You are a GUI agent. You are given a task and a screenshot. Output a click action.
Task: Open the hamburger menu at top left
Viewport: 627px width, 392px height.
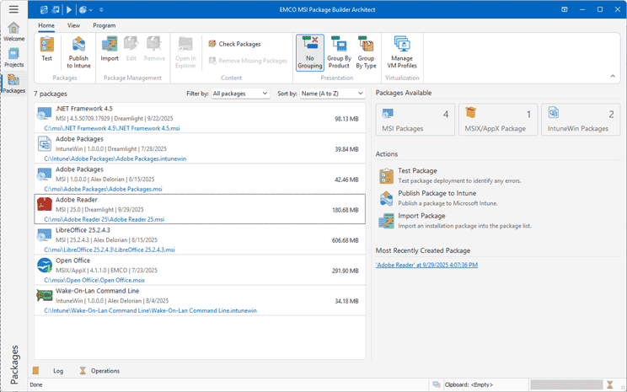13,9
